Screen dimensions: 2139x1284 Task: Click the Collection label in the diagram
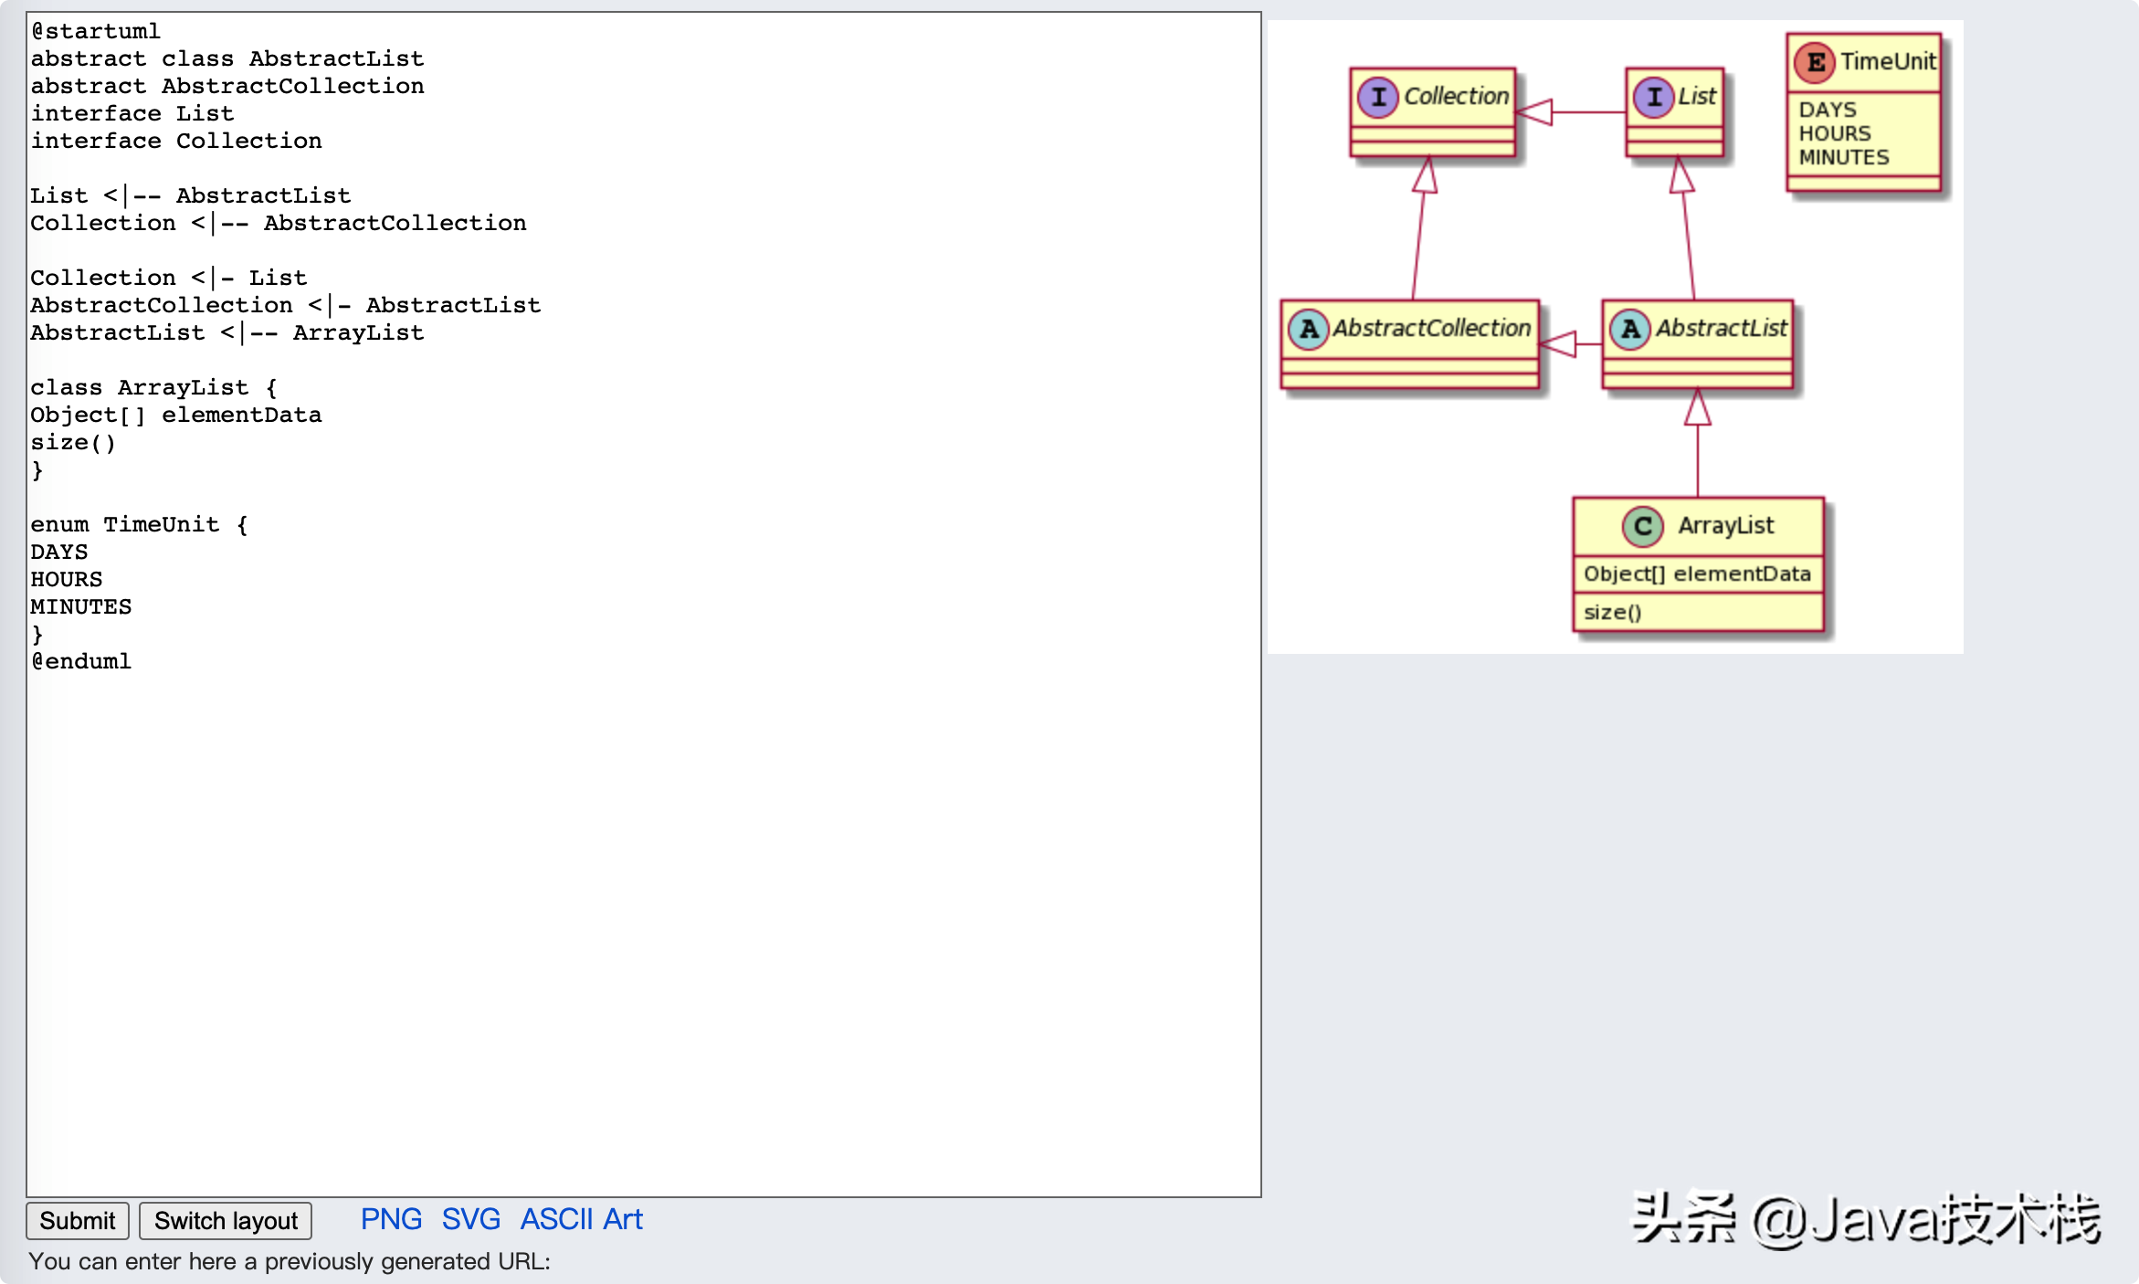click(1456, 96)
